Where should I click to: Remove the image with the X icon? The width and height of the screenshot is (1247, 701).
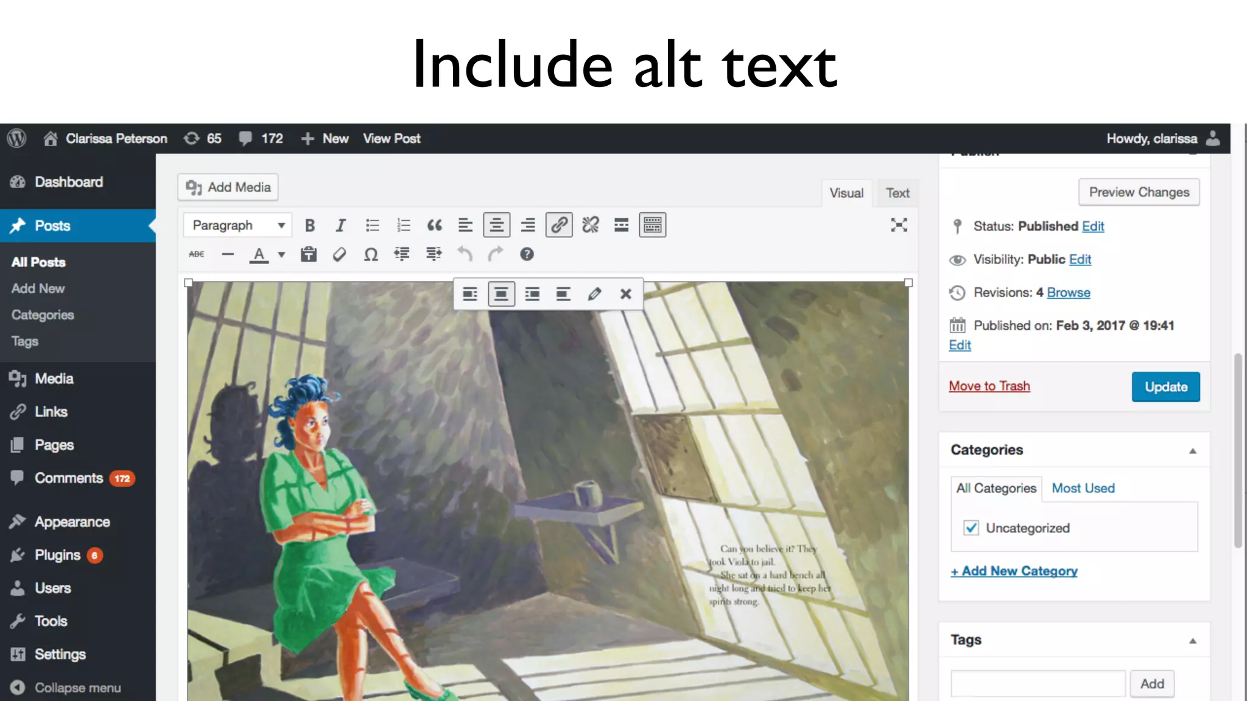(x=625, y=295)
